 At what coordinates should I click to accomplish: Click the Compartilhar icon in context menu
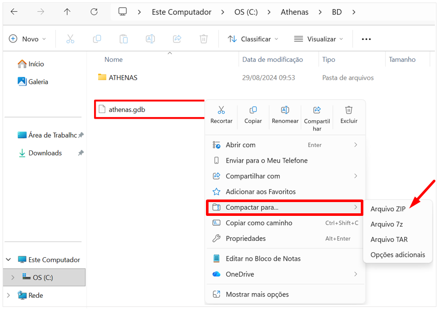[317, 110]
